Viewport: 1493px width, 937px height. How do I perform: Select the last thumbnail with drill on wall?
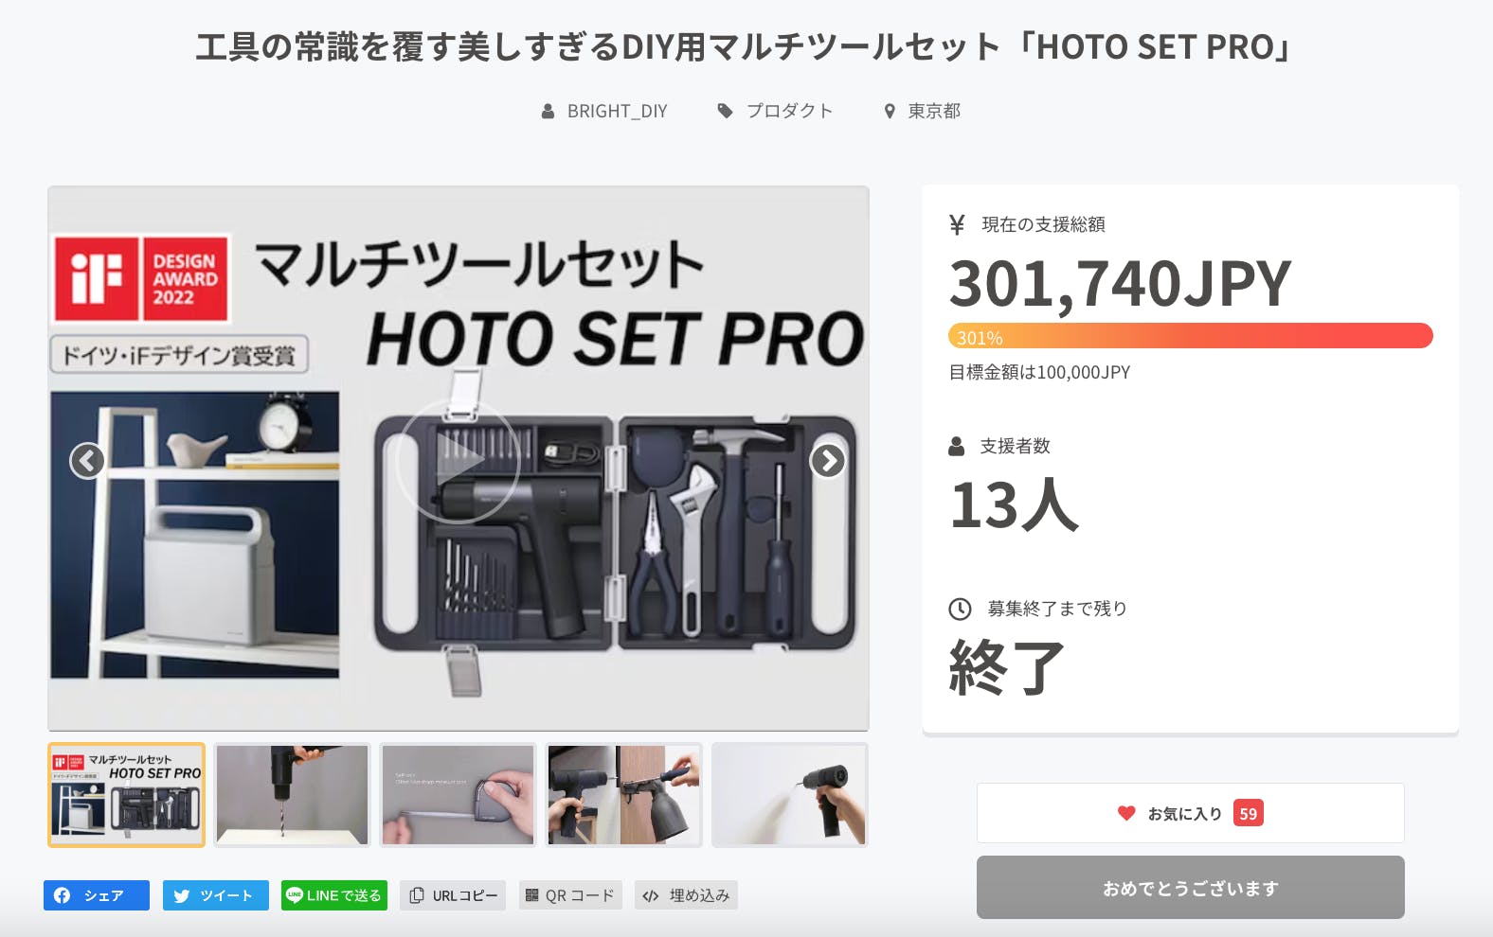[x=790, y=795]
